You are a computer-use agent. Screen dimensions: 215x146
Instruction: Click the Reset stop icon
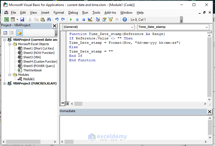coord(83,20)
